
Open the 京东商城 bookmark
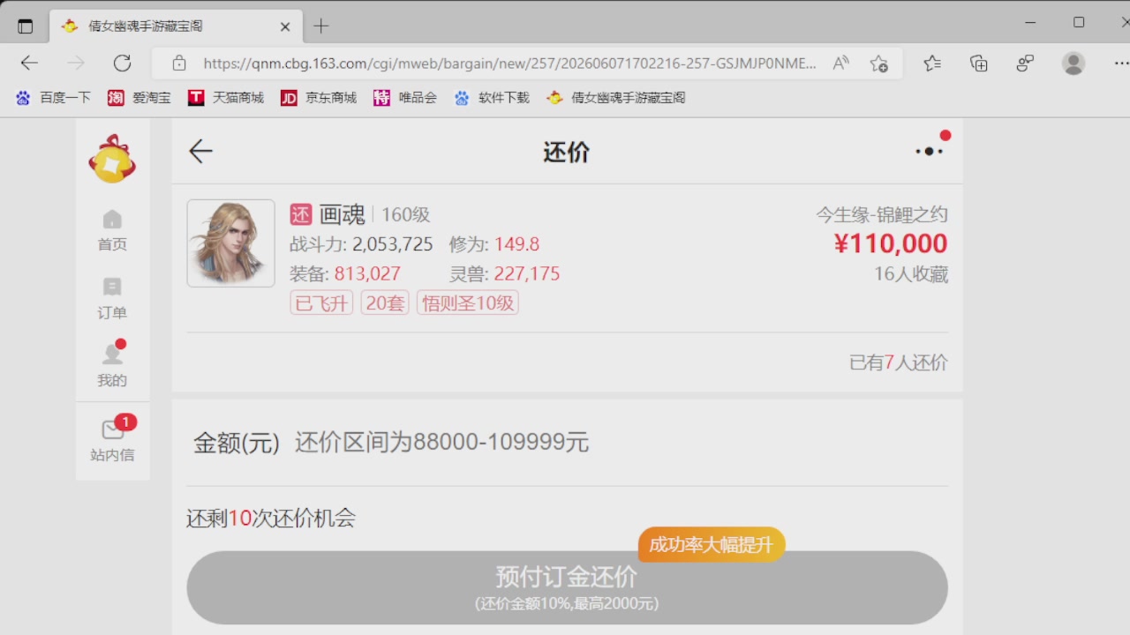[x=319, y=98]
